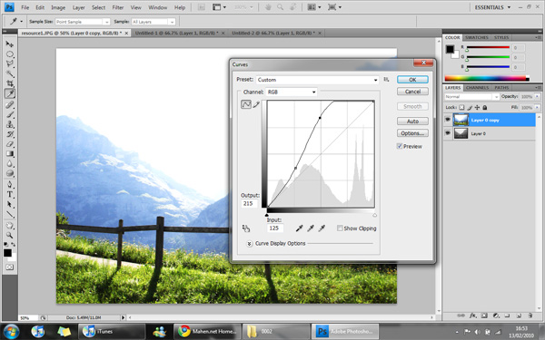The image size is (545, 340).
Task: Uncheck the Preview checkbox
Action: (x=400, y=146)
